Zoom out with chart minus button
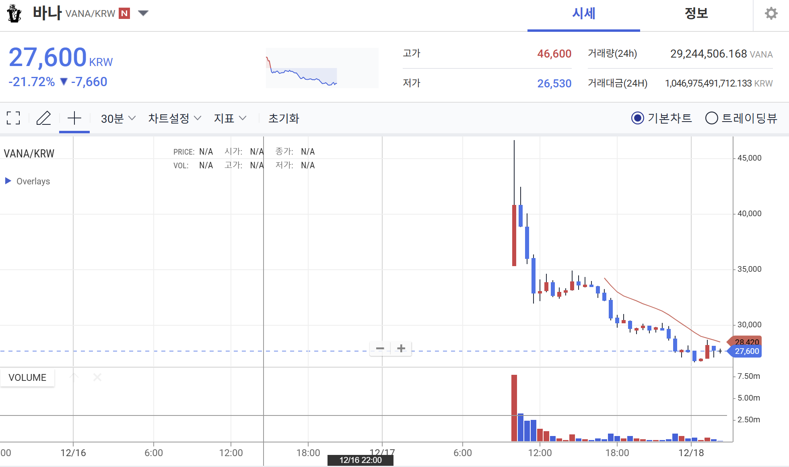Viewport: 789px width, 467px height. coord(380,348)
